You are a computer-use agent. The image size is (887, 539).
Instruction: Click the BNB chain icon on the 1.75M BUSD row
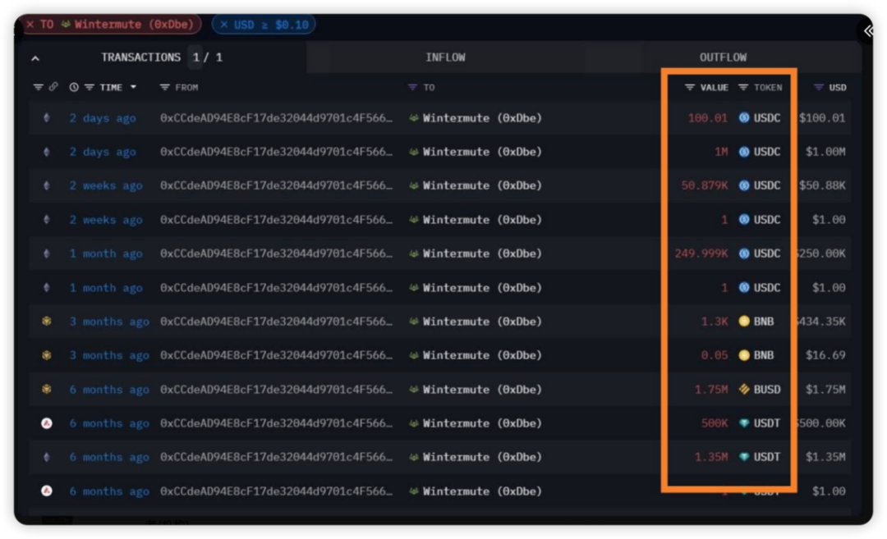46,389
